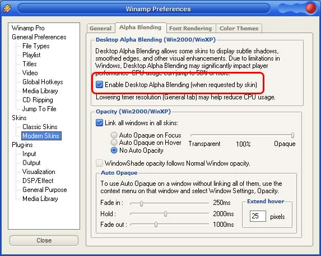The width and height of the screenshot is (321, 256).
Task: Open CD Ripping preferences
Action: tap(38, 100)
